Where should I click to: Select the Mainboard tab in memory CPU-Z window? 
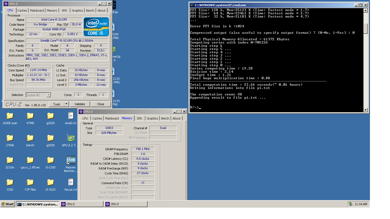pos(112,118)
